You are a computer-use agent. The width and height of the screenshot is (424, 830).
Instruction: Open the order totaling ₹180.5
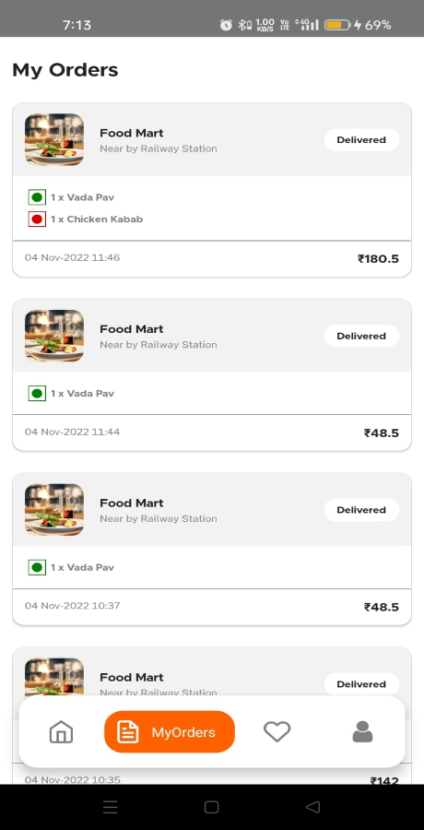[x=212, y=189]
